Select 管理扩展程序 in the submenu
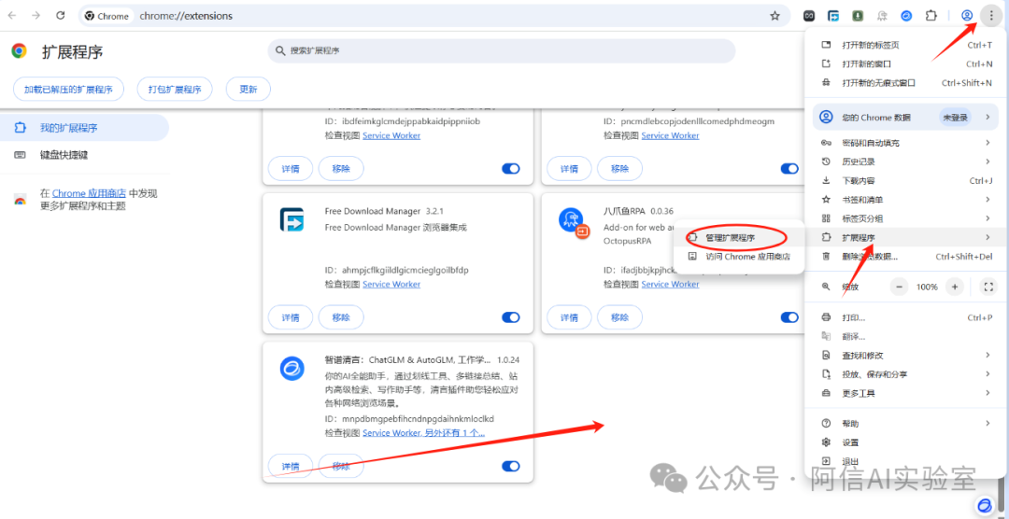The height and width of the screenshot is (519, 1009). click(x=739, y=237)
